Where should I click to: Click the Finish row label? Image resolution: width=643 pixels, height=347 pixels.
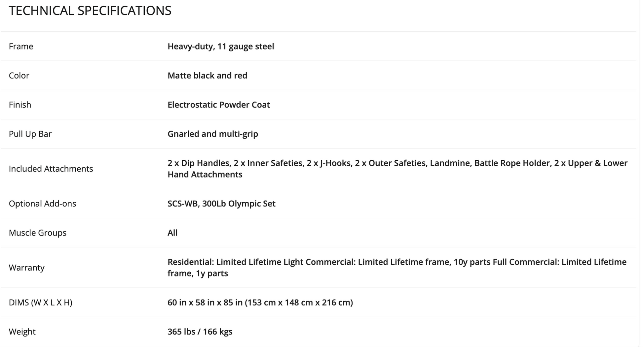(20, 105)
